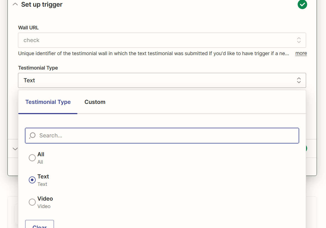Choose the Video radio button

point(32,202)
